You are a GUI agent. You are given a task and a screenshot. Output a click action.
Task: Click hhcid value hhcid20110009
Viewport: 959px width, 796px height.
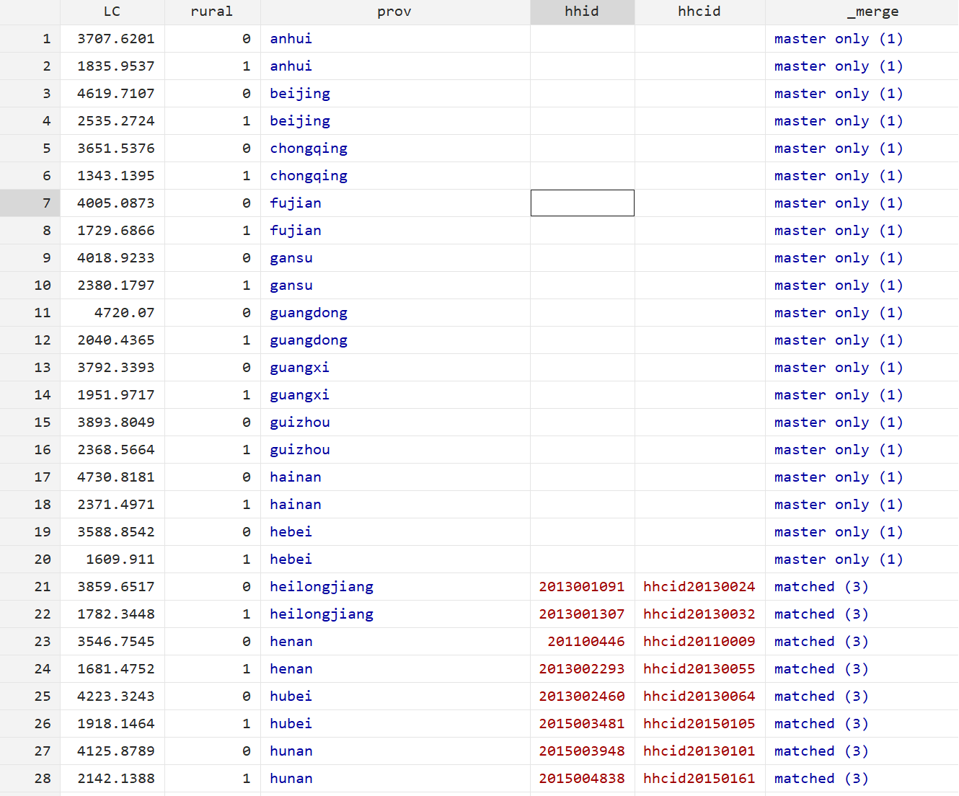pos(699,642)
